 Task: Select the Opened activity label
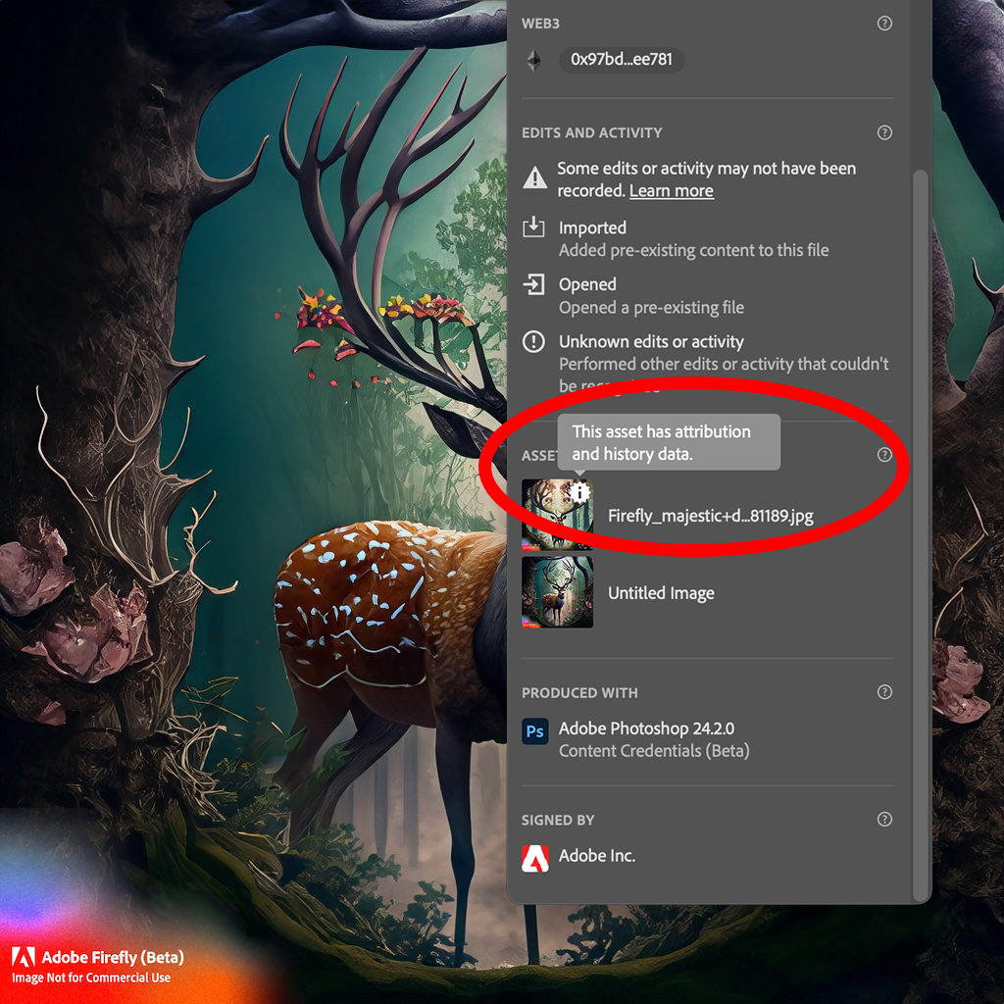(x=587, y=285)
